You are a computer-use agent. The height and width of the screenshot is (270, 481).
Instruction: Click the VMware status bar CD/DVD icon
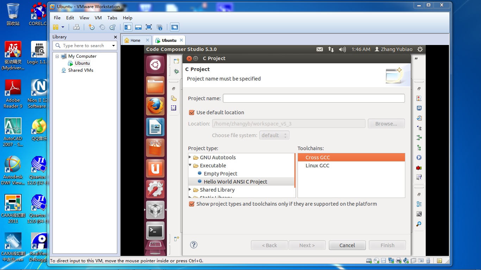376,261
